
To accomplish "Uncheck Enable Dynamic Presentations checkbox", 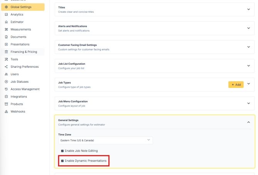I will coord(62,161).
